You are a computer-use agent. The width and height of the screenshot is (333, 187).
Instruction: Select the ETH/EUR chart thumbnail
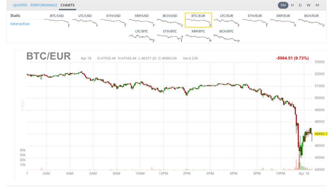(255, 20)
